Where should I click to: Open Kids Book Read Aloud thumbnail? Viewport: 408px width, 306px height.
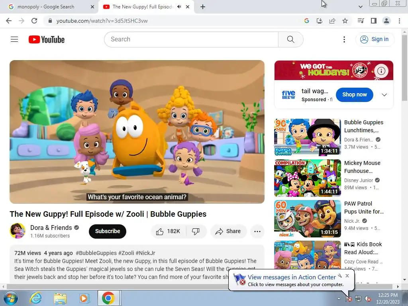(308, 255)
